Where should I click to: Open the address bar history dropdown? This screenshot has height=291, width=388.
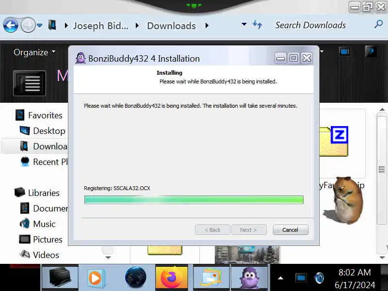point(244,24)
